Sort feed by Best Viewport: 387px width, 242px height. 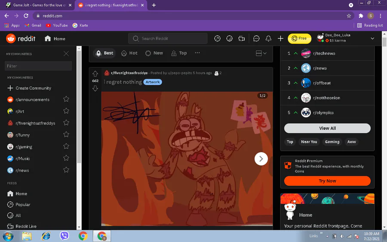tap(104, 53)
